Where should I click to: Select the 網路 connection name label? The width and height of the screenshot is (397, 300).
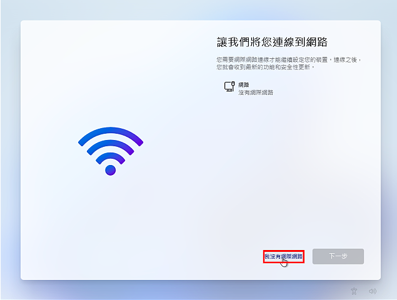pos(244,84)
